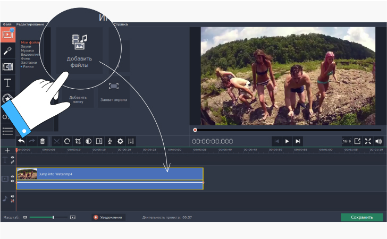The image size is (387, 239).
Task: Toggle visibility of the video track
Action: 12,177
